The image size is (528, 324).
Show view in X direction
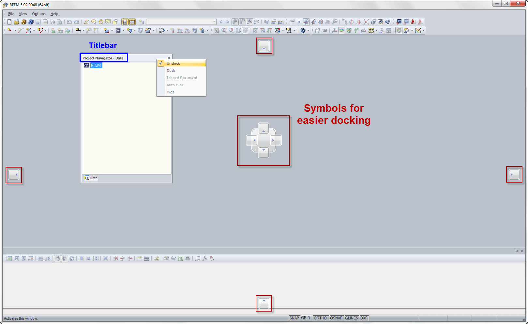[x=255, y=30]
